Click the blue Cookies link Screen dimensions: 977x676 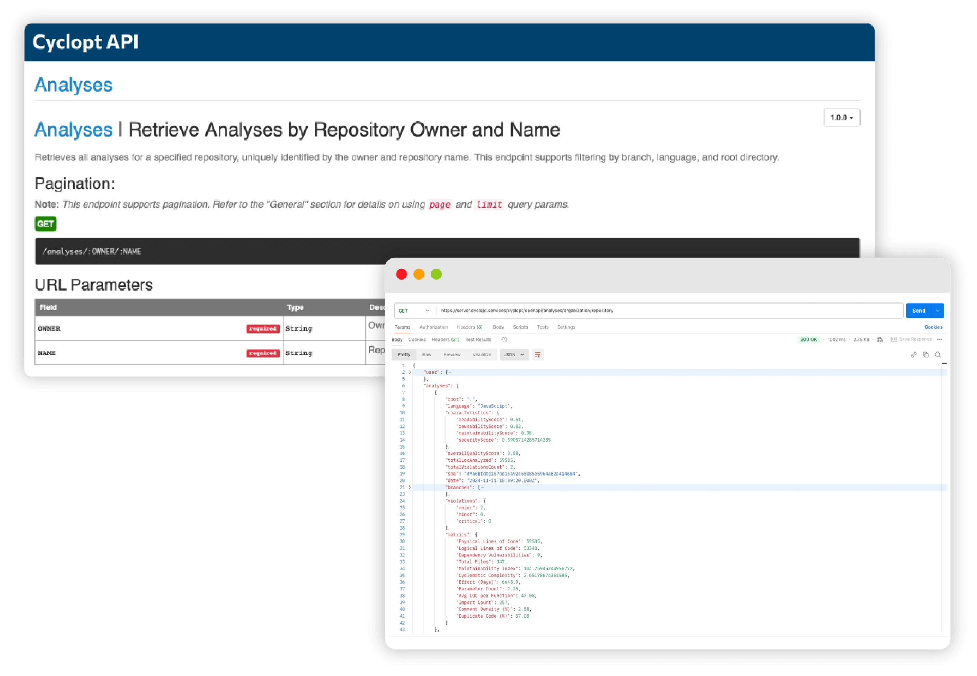(x=934, y=327)
